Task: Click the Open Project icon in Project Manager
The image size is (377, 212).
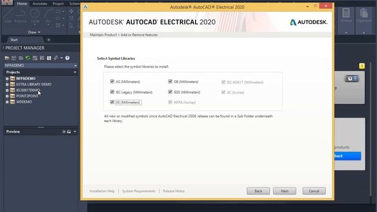Action: (x=7, y=58)
